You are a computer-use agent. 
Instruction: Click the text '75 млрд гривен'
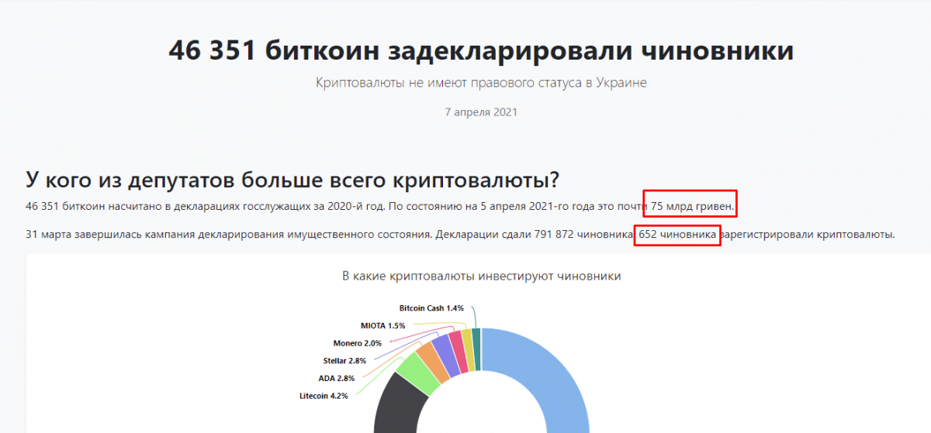point(692,206)
